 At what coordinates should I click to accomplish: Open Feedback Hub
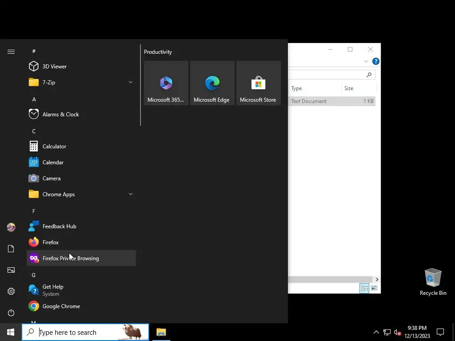pyautogui.click(x=81, y=226)
